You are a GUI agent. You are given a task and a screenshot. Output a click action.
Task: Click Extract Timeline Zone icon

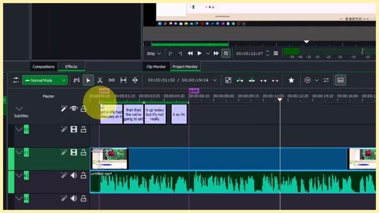(x=263, y=80)
